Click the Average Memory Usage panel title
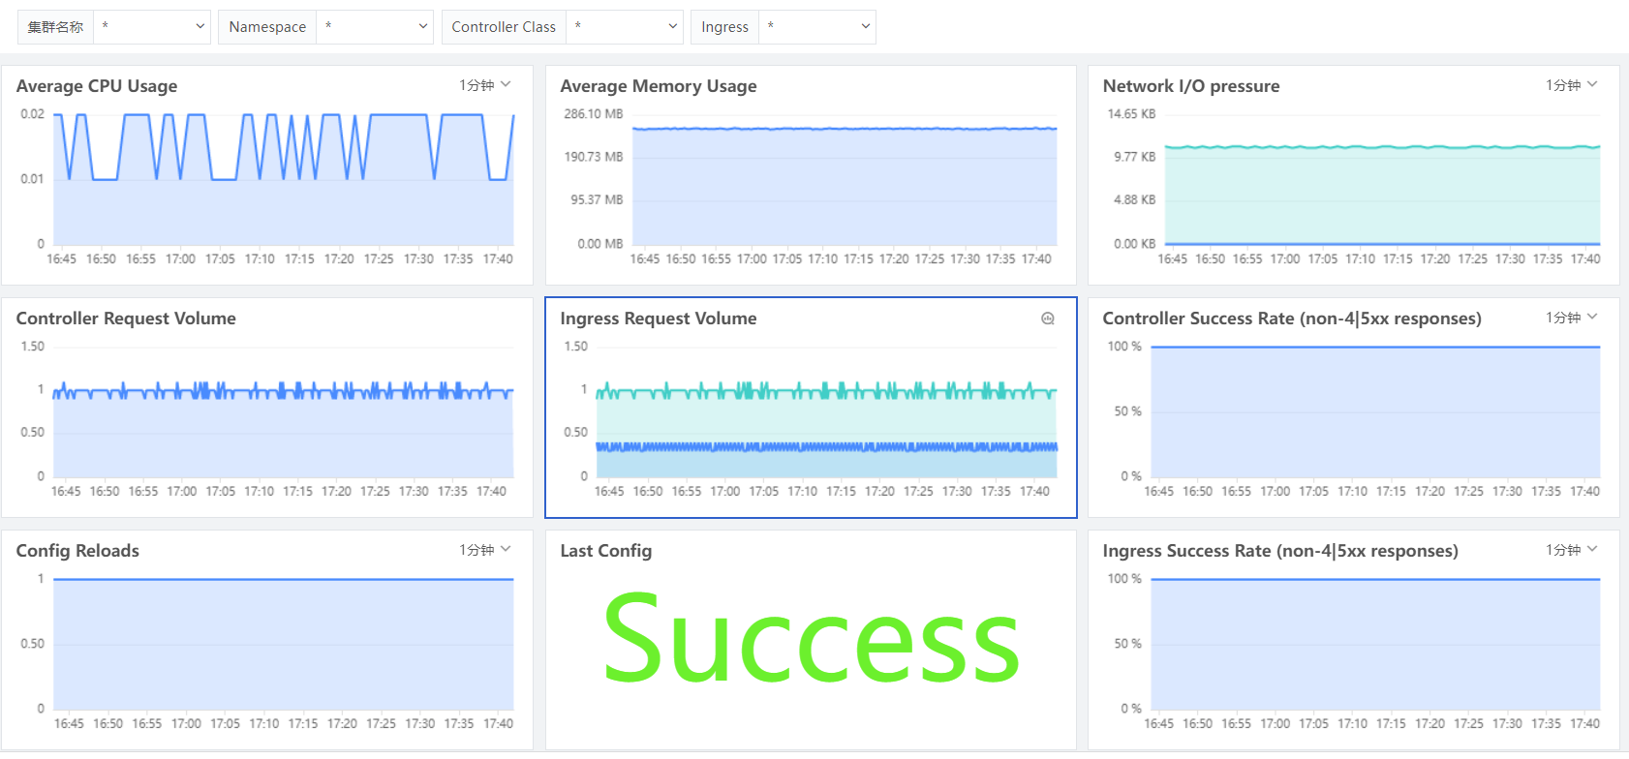Screen dimensions: 1629x759 (x=659, y=86)
